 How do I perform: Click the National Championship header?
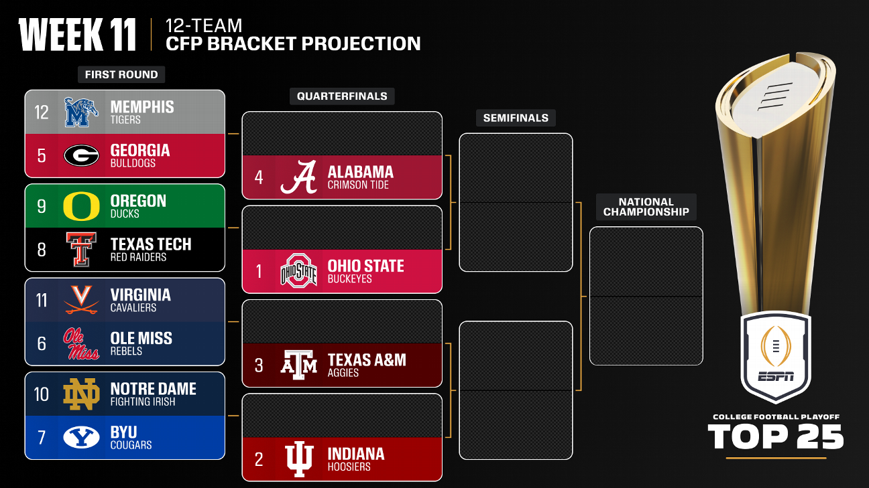click(x=646, y=207)
